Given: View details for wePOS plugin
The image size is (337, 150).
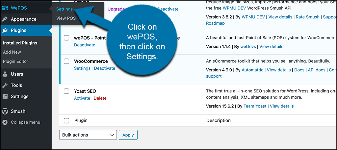Looking at the screenshot, I should pos(271,46).
